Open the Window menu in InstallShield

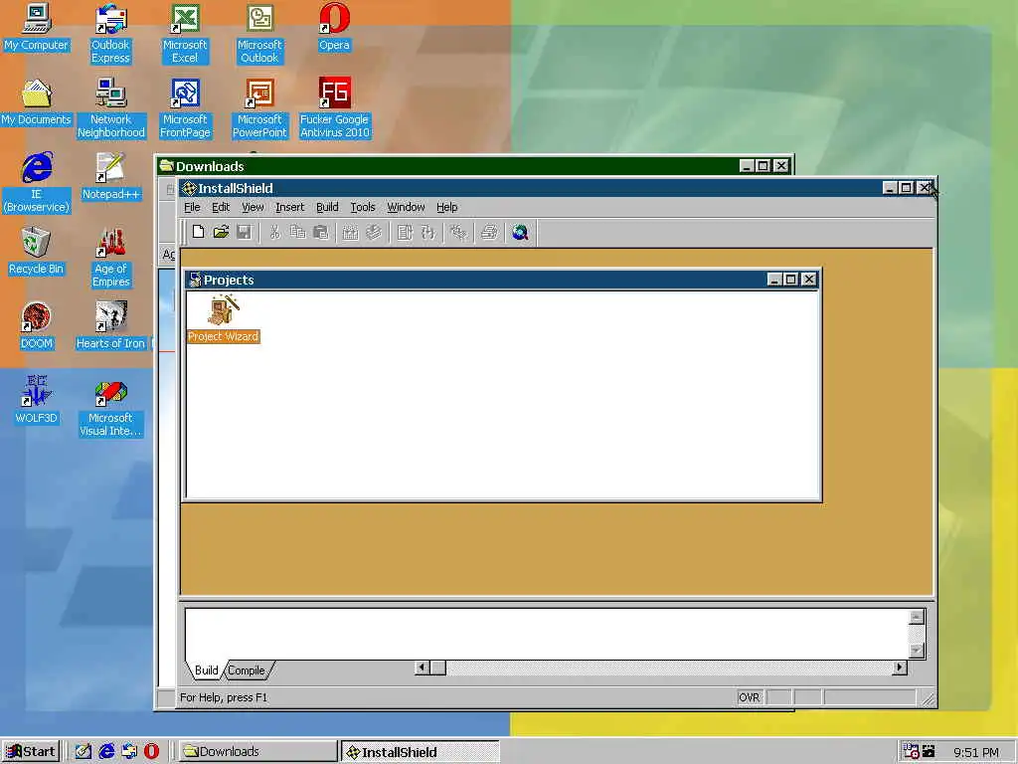(406, 207)
